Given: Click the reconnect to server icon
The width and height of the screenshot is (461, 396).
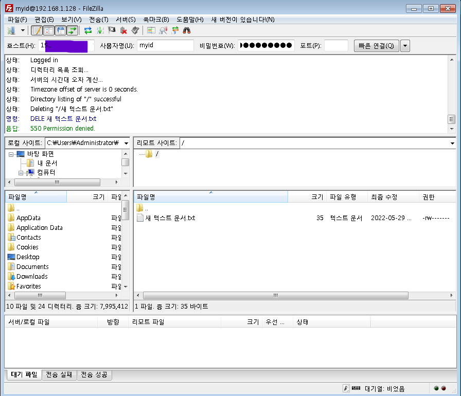Looking at the screenshot, I should click(135, 30).
